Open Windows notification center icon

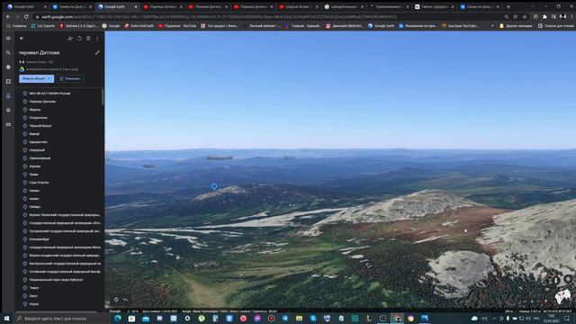pos(567,319)
